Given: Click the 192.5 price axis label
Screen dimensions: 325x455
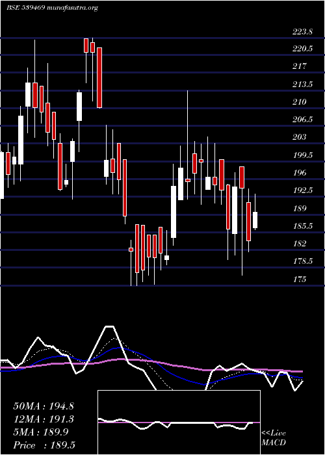Looking at the screenshot, I should [302, 190].
